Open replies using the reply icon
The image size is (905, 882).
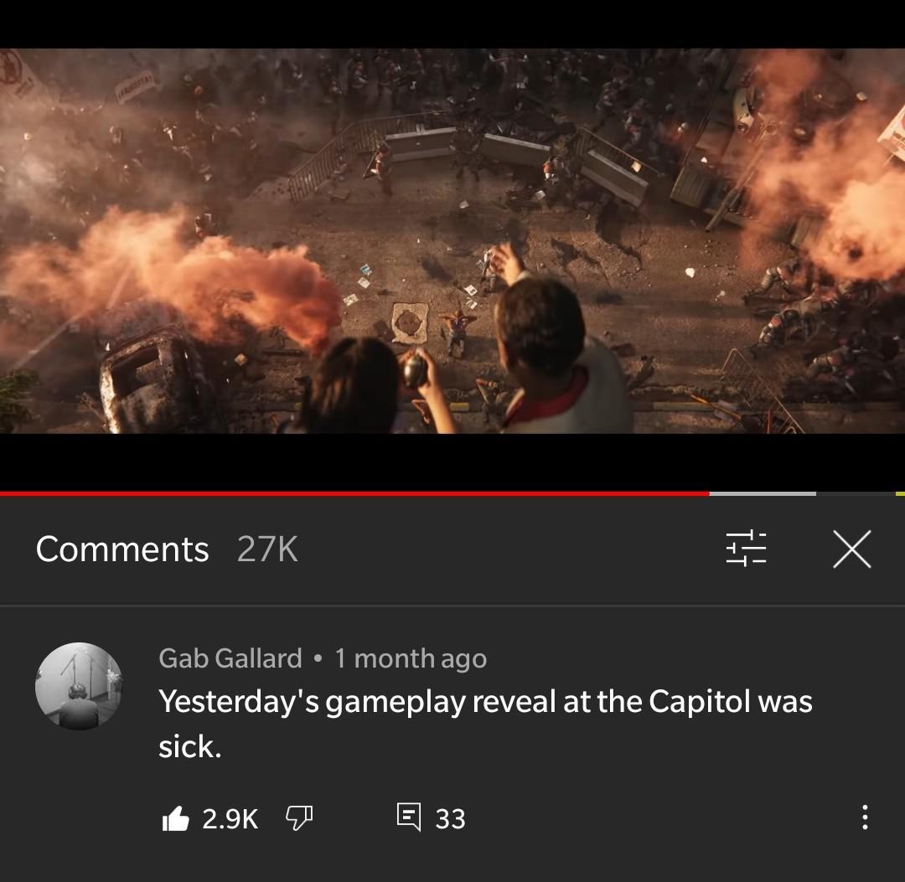click(x=409, y=818)
